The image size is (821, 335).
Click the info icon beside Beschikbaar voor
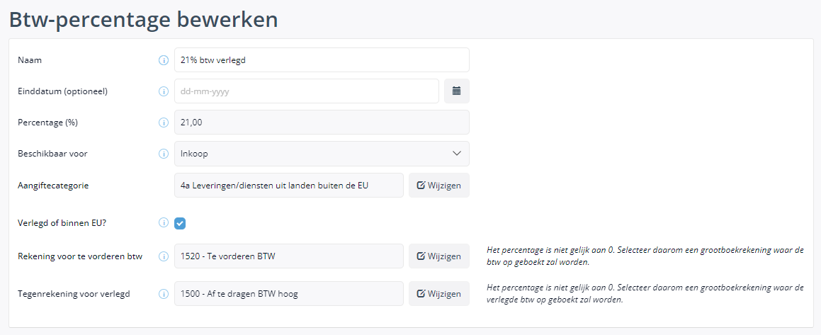(x=164, y=154)
